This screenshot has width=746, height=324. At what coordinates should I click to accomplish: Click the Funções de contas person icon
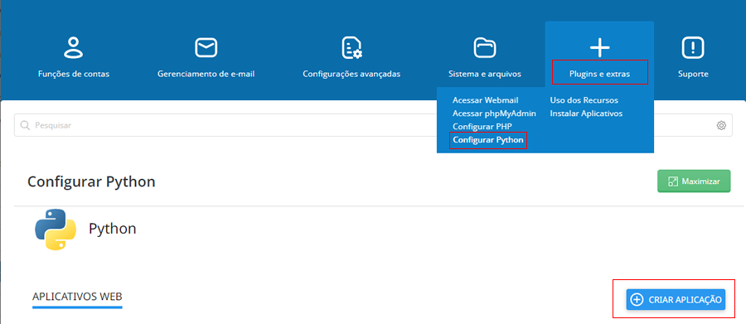pos(73,47)
